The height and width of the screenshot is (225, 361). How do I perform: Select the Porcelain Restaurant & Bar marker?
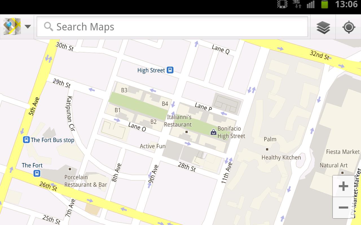[70, 169]
